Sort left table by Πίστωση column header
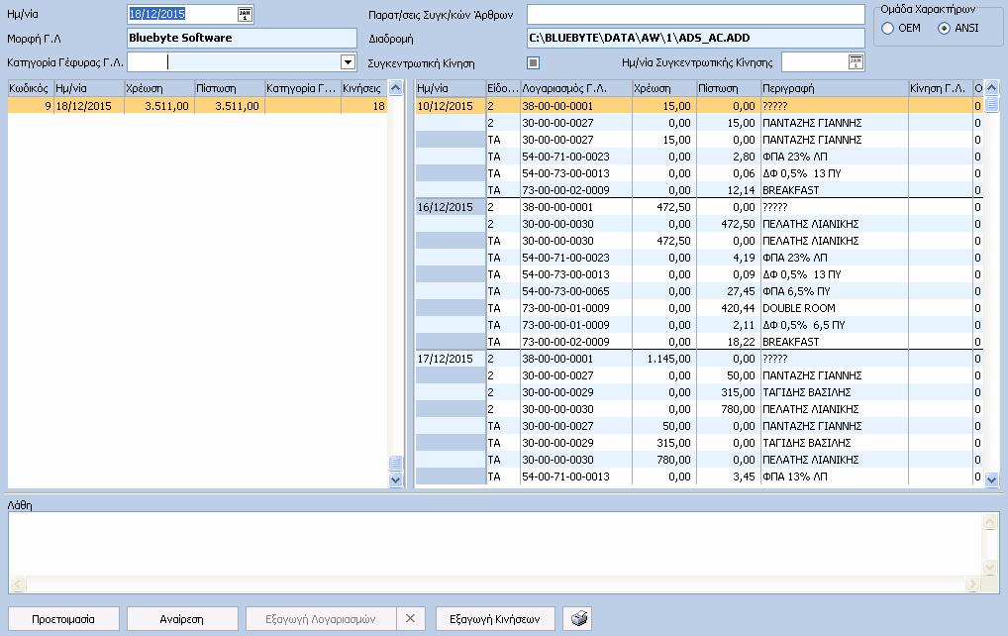Image resolution: width=1008 pixels, height=636 pixels. pyautogui.click(x=230, y=88)
